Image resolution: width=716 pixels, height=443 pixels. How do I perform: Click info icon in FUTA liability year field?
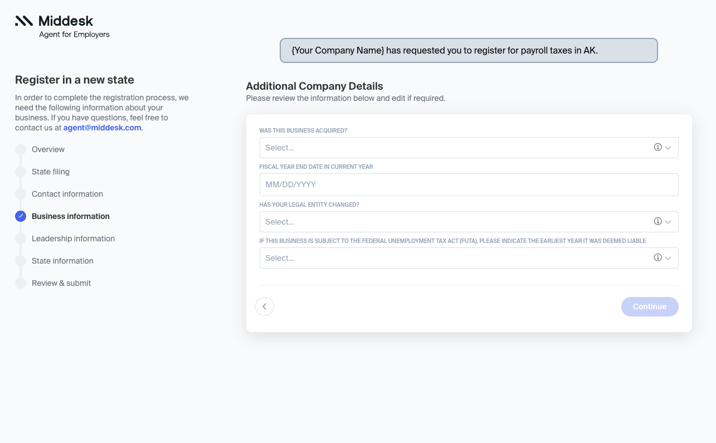pos(657,257)
